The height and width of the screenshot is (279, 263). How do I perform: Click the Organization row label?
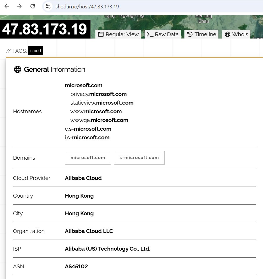[29, 231]
